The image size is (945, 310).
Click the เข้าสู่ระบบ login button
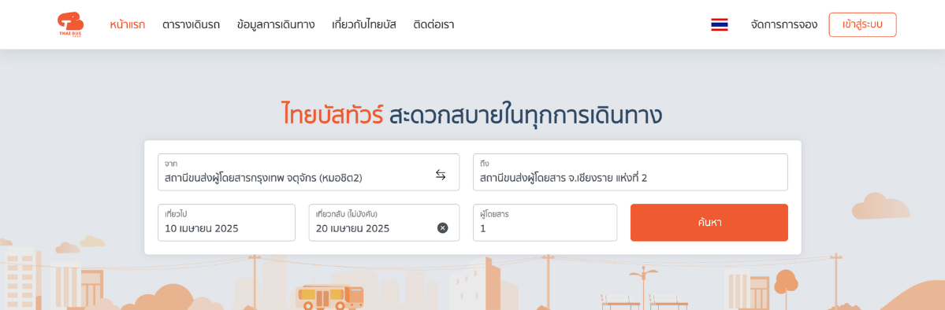coord(862,24)
